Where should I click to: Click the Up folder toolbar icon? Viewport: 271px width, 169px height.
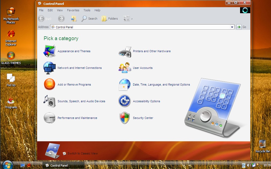tap(74, 19)
